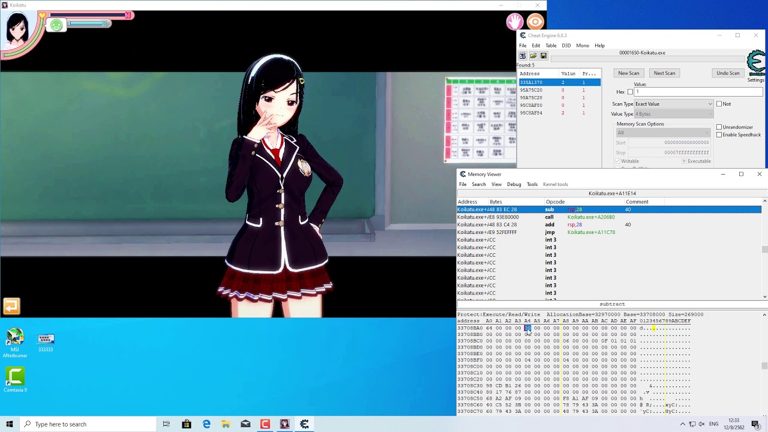768x432 pixels.
Task: Click the green face status icon
Action: (x=56, y=25)
